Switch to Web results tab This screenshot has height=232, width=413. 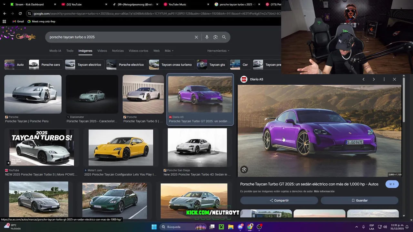[156, 51]
